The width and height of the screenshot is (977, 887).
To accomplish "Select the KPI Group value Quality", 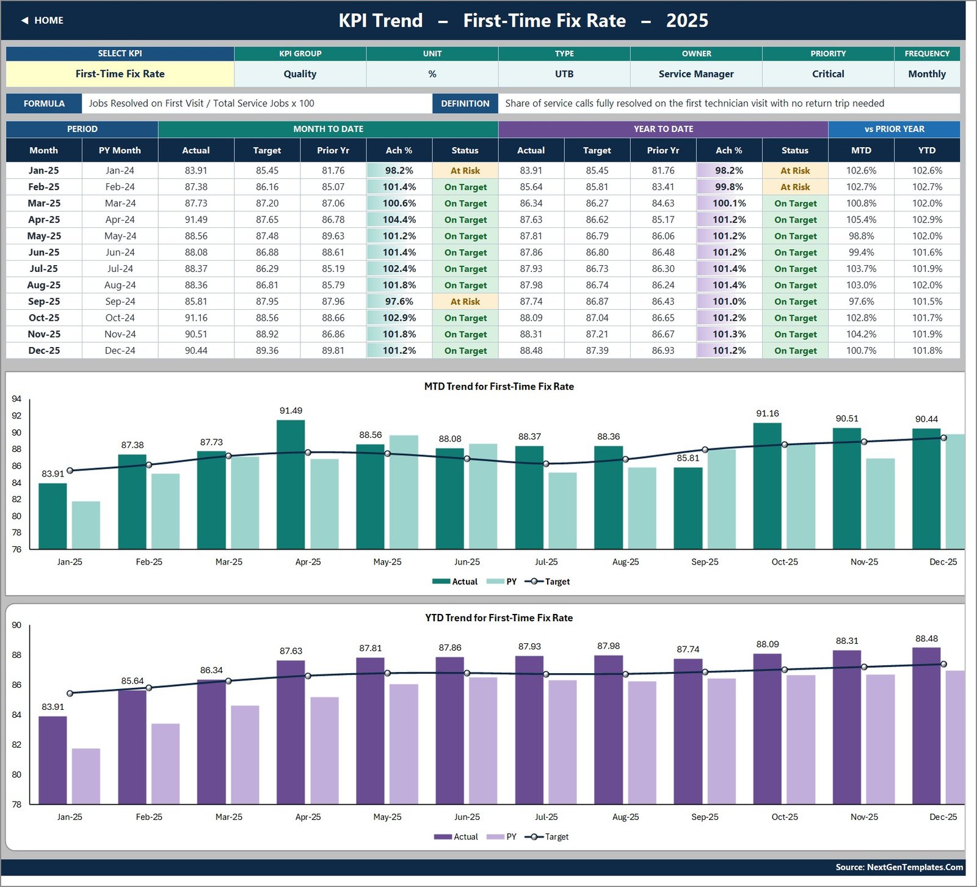I will [x=300, y=74].
